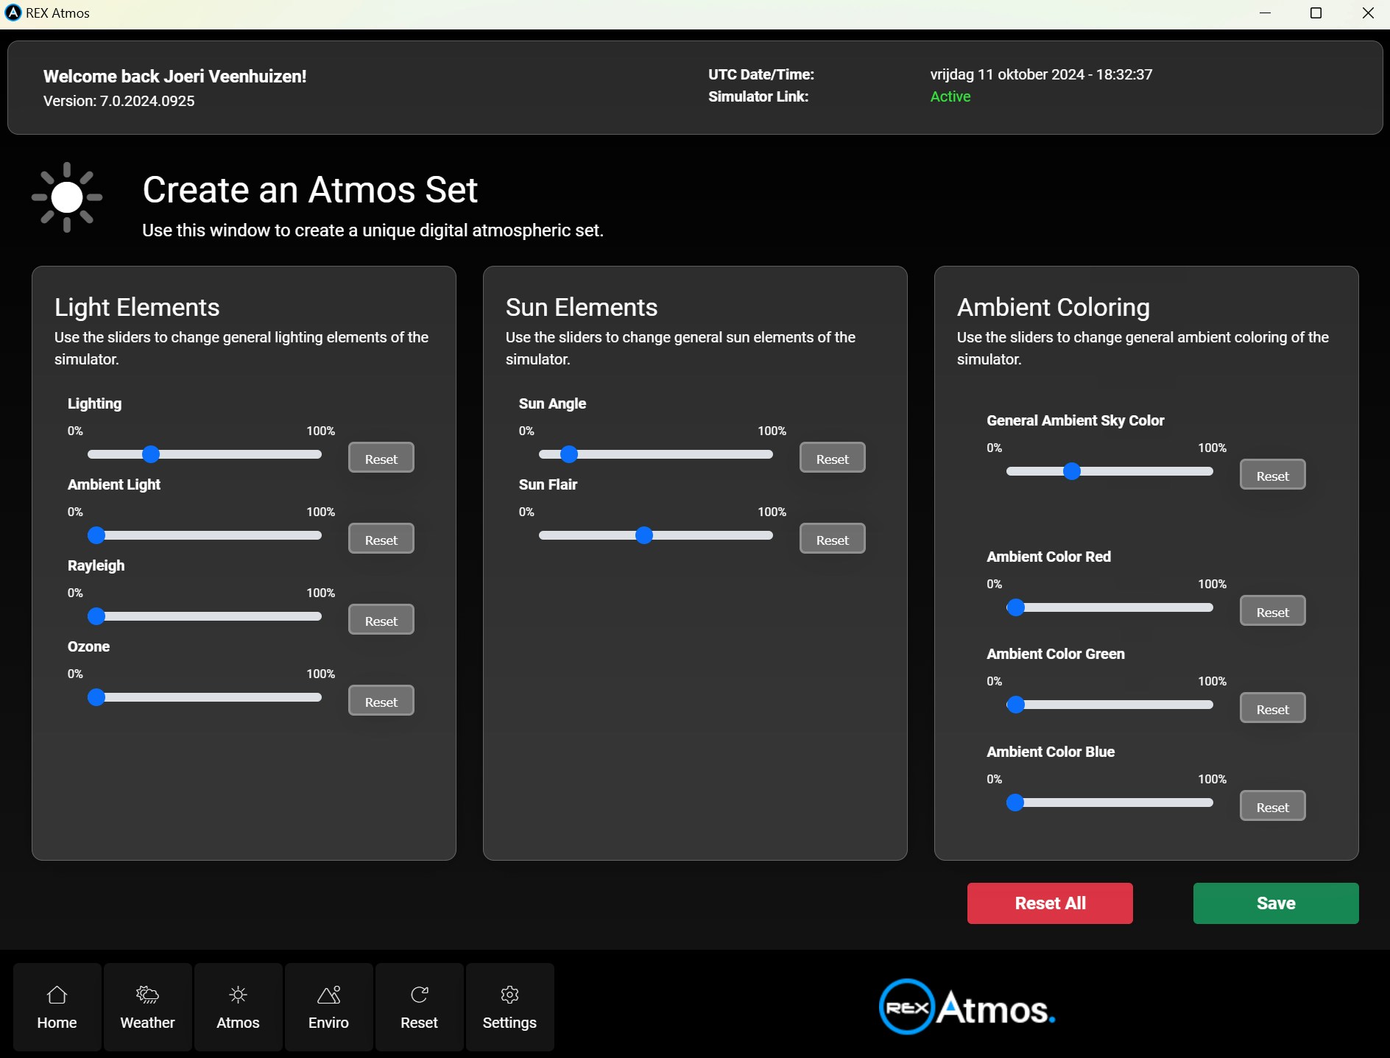Reset the Lighting slider
The image size is (1390, 1058).
[381, 458]
